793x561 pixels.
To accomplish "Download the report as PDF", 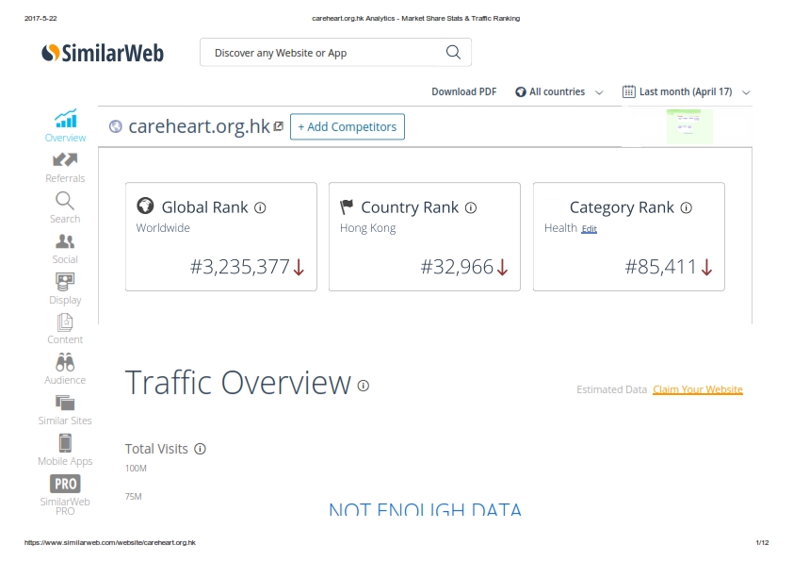I will 463,91.
